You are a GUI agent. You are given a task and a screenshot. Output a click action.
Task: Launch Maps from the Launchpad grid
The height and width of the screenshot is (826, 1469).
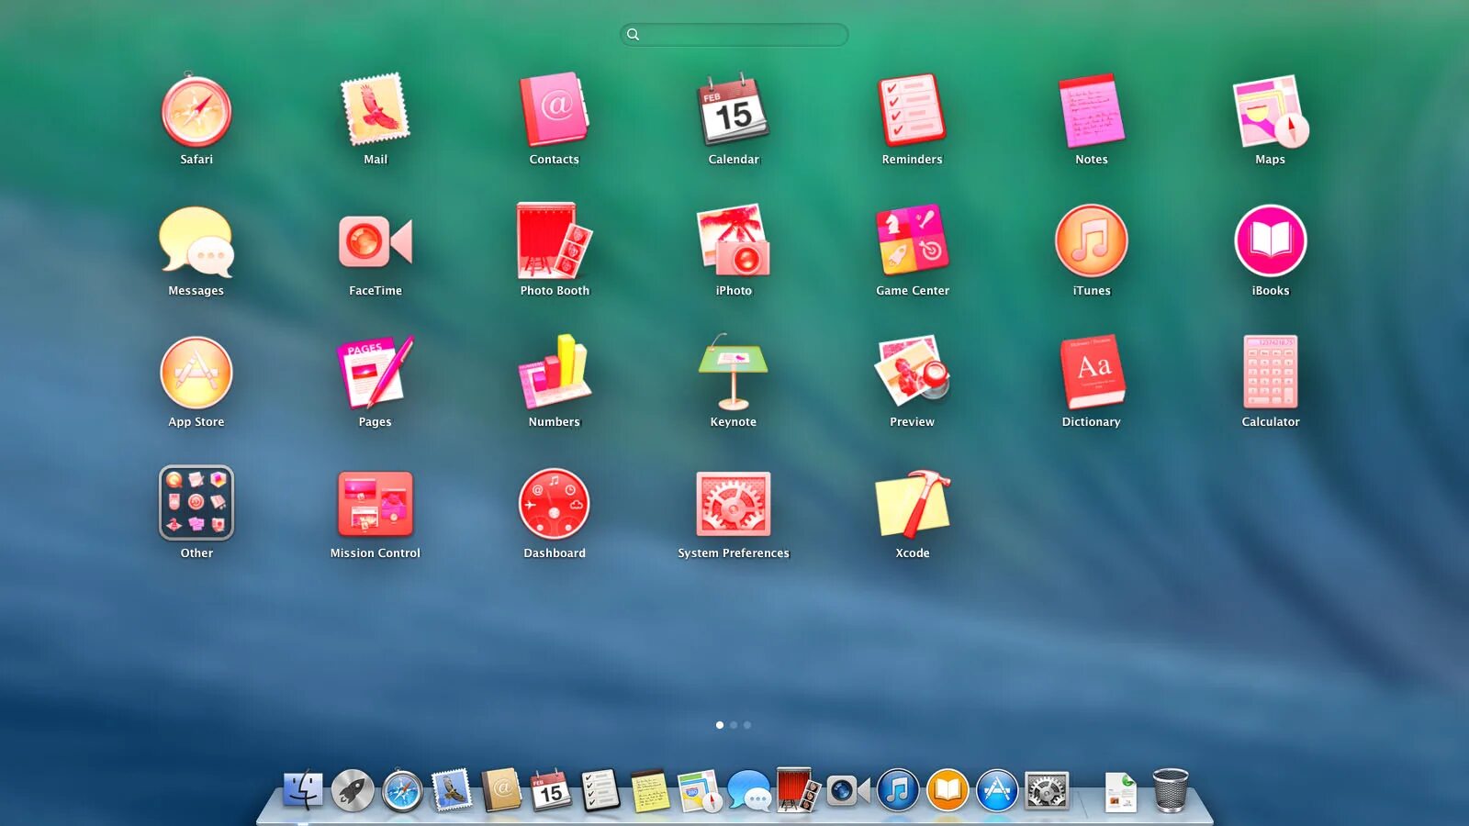pos(1271,111)
